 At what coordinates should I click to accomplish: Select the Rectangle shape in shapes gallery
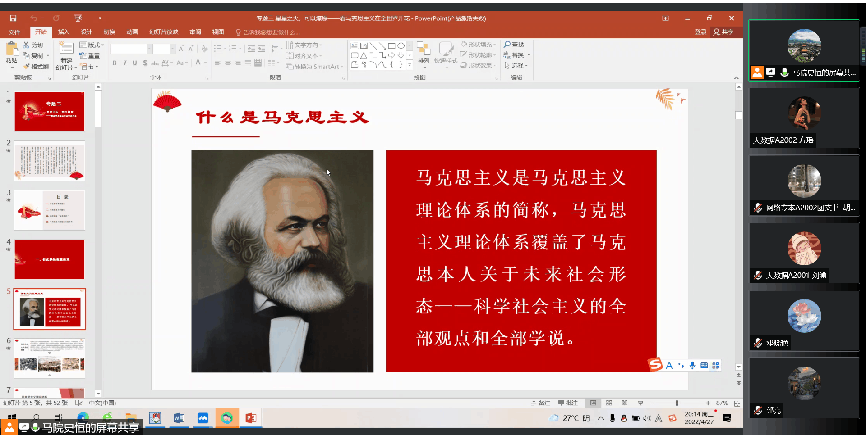coord(392,46)
